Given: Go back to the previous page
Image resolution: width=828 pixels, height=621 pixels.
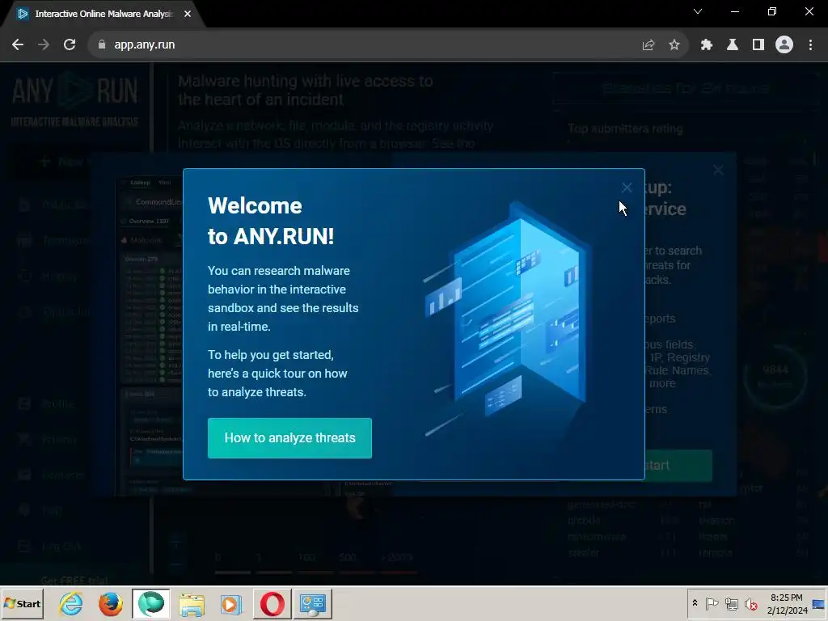Looking at the screenshot, I should coord(18,45).
